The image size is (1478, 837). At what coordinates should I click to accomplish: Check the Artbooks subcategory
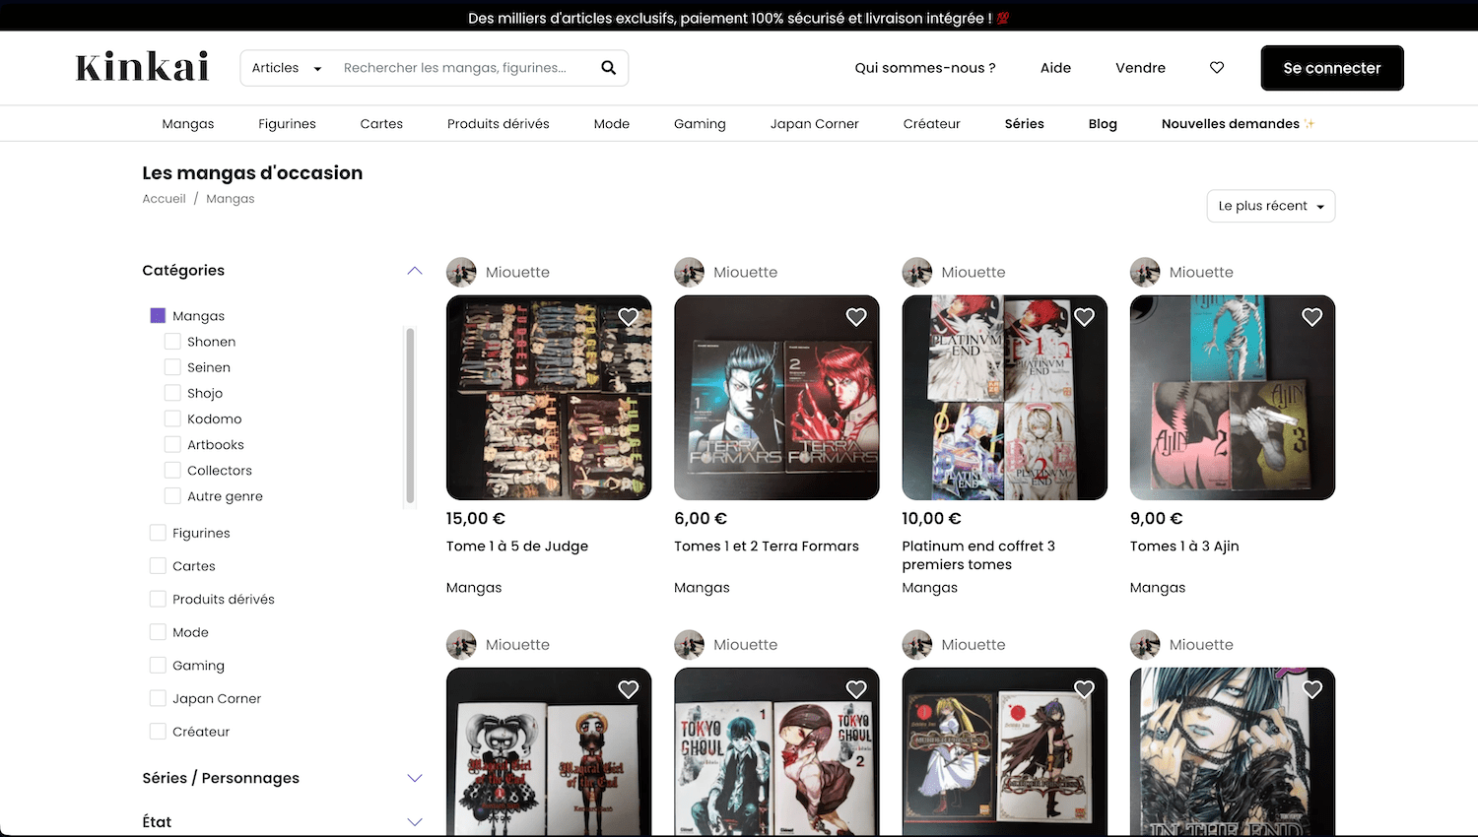tap(172, 444)
